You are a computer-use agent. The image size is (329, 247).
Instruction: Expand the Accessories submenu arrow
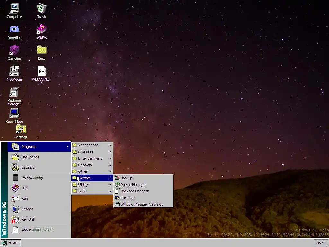coord(110,145)
